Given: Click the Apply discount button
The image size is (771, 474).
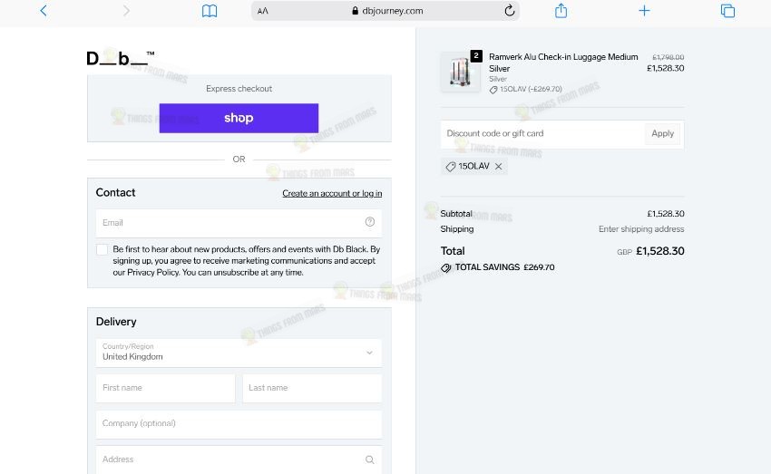Looking at the screenshot, I should 662,133.
